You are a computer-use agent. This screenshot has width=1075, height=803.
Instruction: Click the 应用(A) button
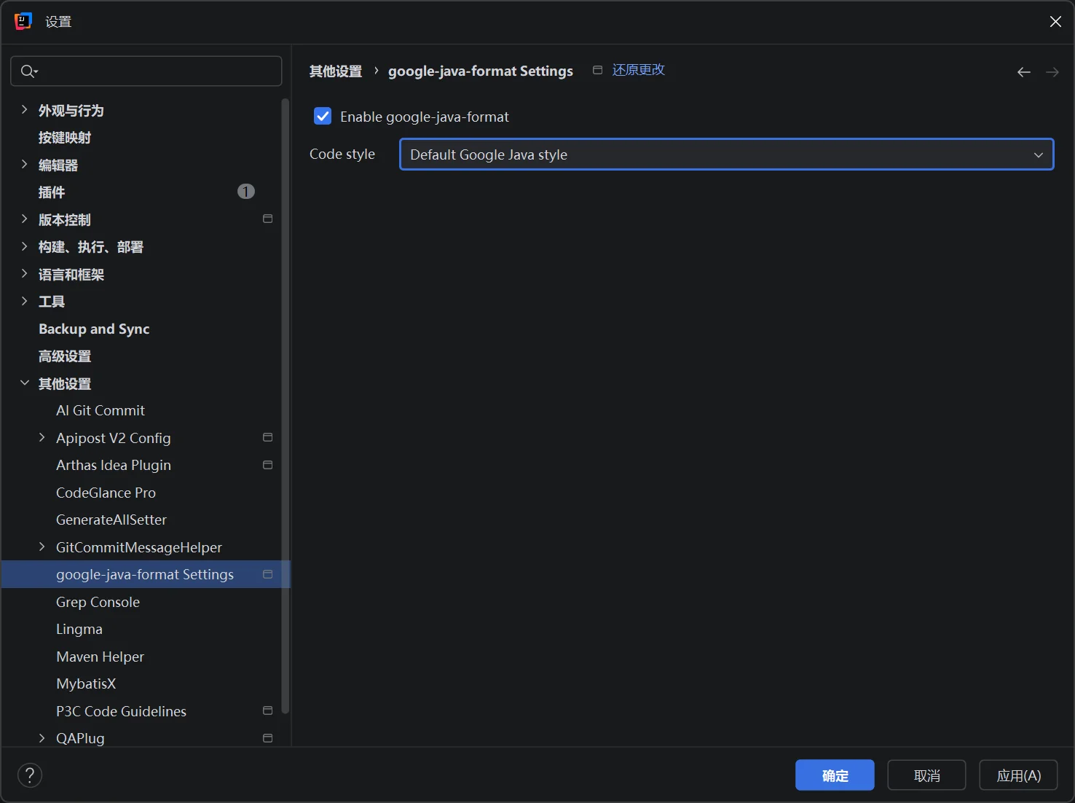click(1018, 775)
